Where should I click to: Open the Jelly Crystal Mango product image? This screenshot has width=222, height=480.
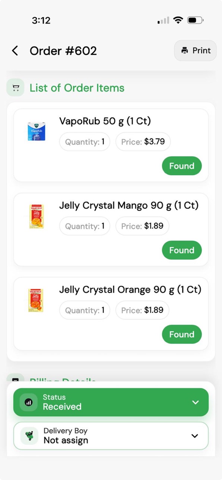coord(37,216)
